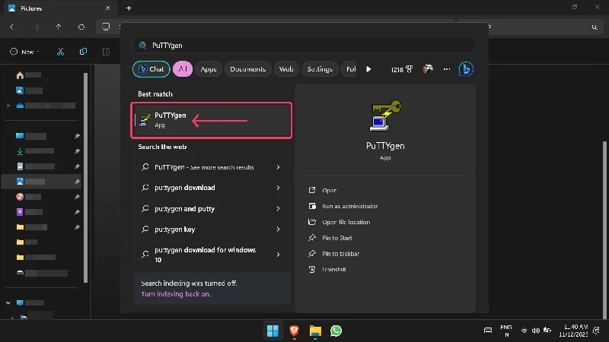Go up one folder in File Explorer
609x342 pixels.
coord(59,27)
